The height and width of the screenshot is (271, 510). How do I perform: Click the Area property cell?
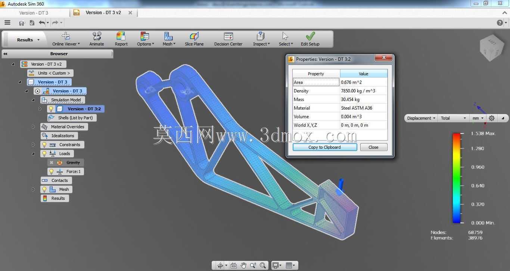click(x=316, y=82)
